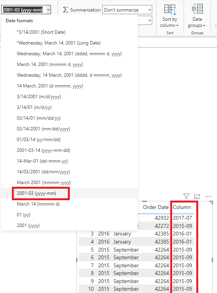Screen dimensions: 217x293
Task: Click the Column header in the table
Action: point(182,207)
